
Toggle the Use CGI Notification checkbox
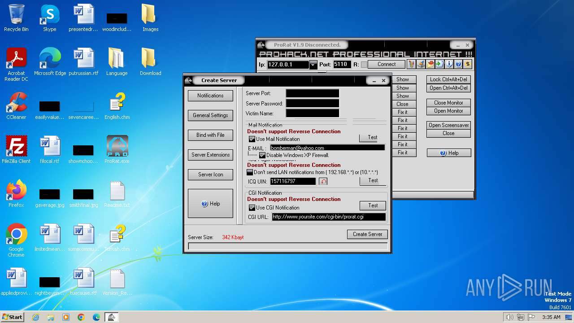252,208
